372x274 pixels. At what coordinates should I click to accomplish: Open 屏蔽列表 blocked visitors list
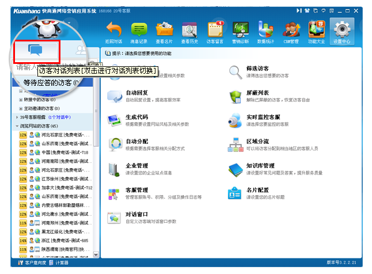click(x=256, y=93)
